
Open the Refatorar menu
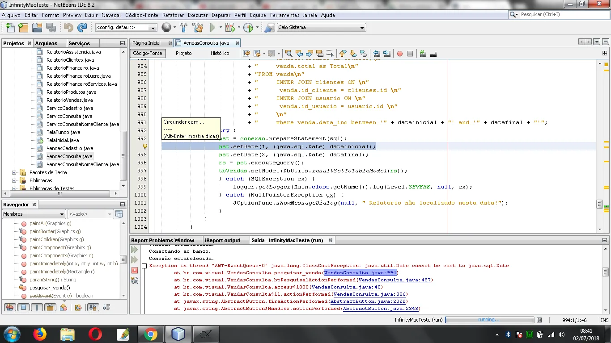[x=173, y=15]
